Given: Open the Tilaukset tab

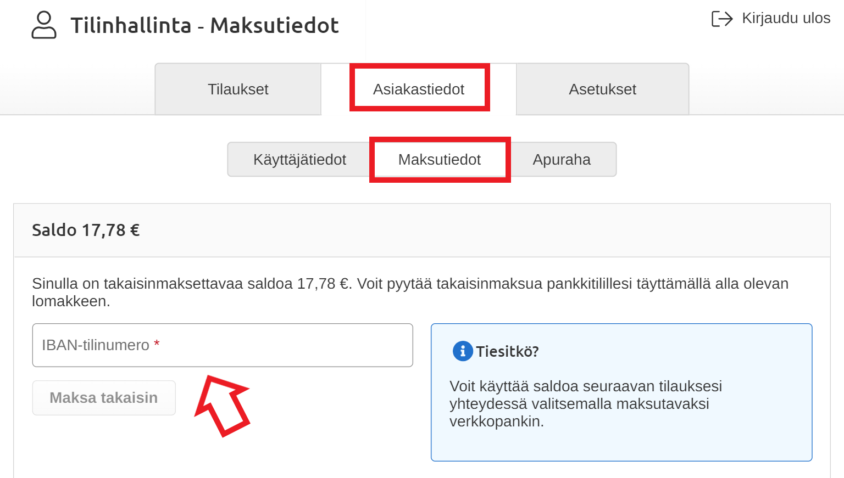Looking at the screenshot, I should click(x=238, y=89).
